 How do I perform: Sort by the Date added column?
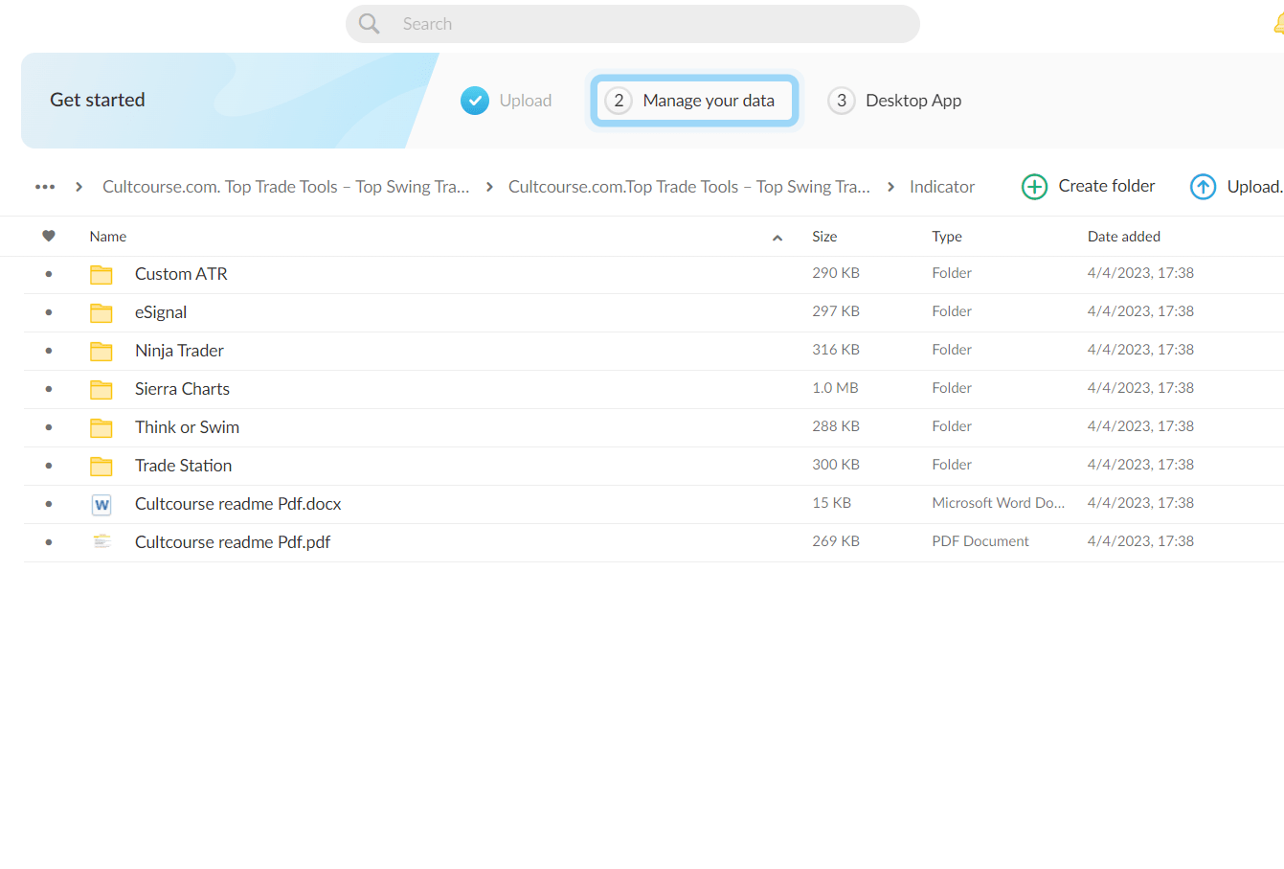click(x=1124, y=237)
